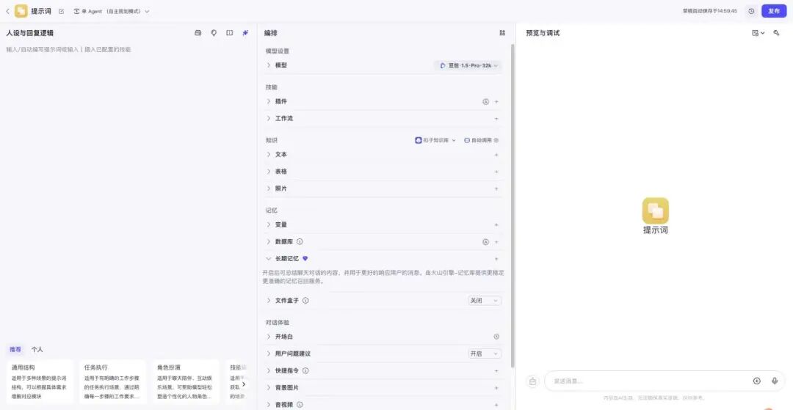This screenshot has height=410, width=793.
Task: Open the preview debug display dropdown
Action: pos(758,33)
